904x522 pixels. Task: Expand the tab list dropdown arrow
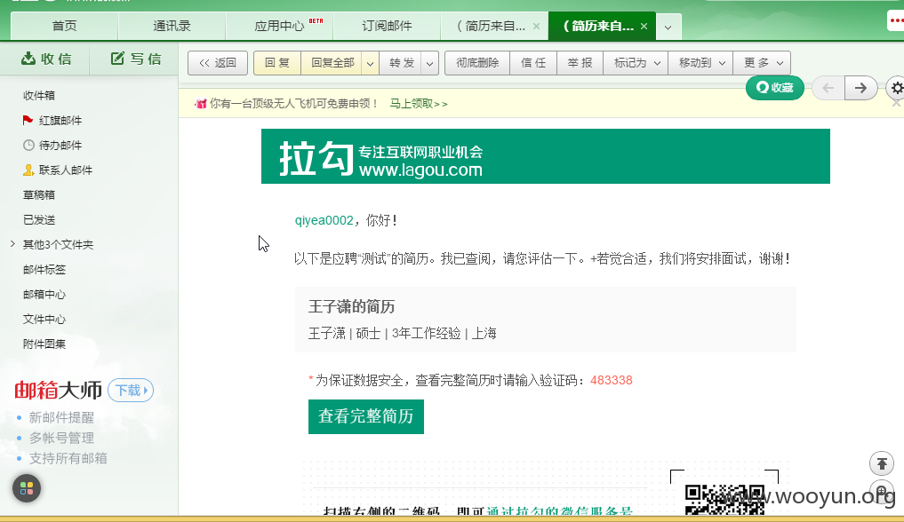click(668, 27)
